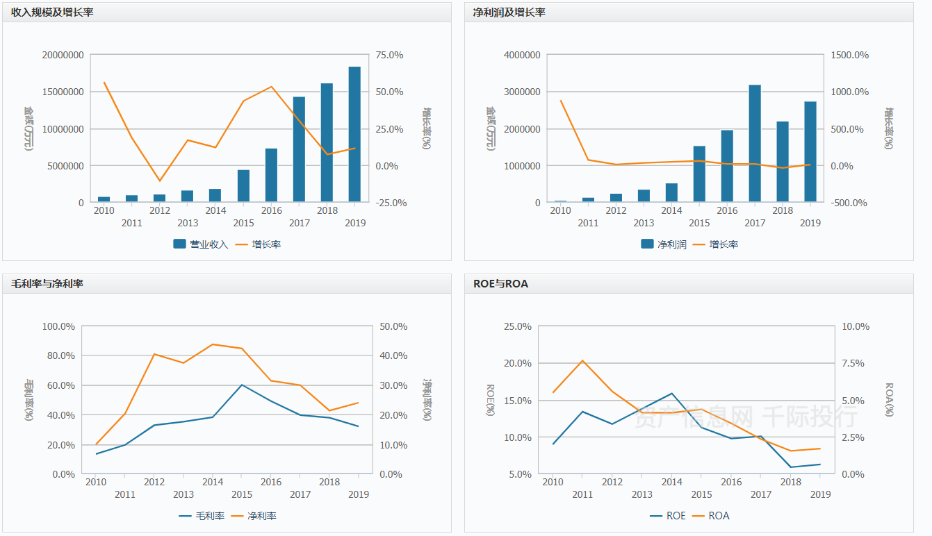Select the 2012 net profit bar
This screenshot has height=536, width=932.
coord(616,198)
